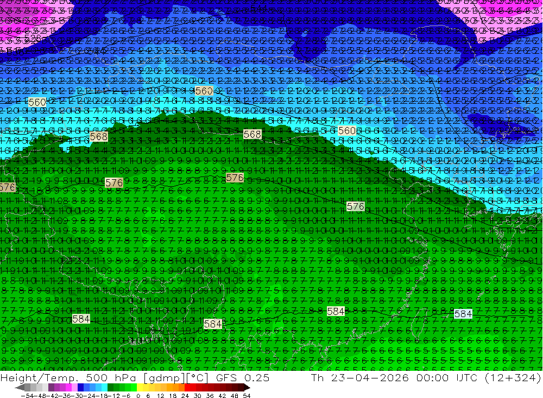Click the legend value '12' below orange
Viewport: 543px width, 398px height.
pyautogui.click(x=161, y=396)
